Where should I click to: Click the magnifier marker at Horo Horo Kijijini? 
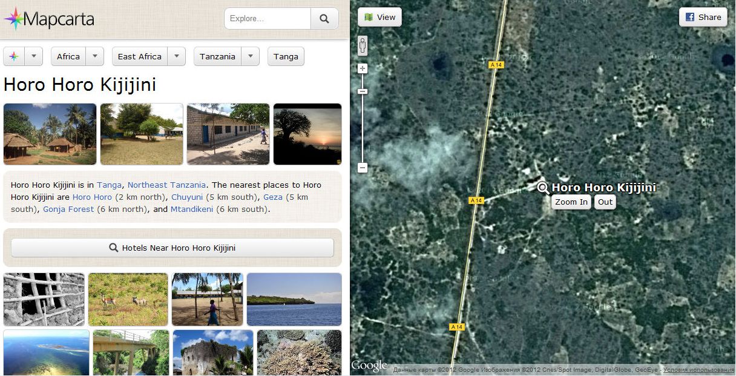tap(543, 188)
